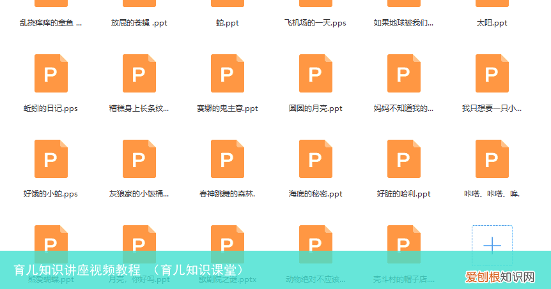Click the file name 春神跳舞的森林.
This screenshot has height=289, width=551.
228,194
